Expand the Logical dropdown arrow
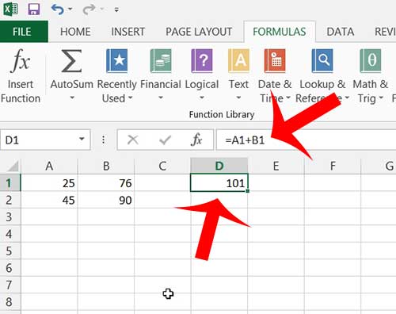Image resolution: width=396 pixels, height=314 pixels. click(x=202, y=98)
